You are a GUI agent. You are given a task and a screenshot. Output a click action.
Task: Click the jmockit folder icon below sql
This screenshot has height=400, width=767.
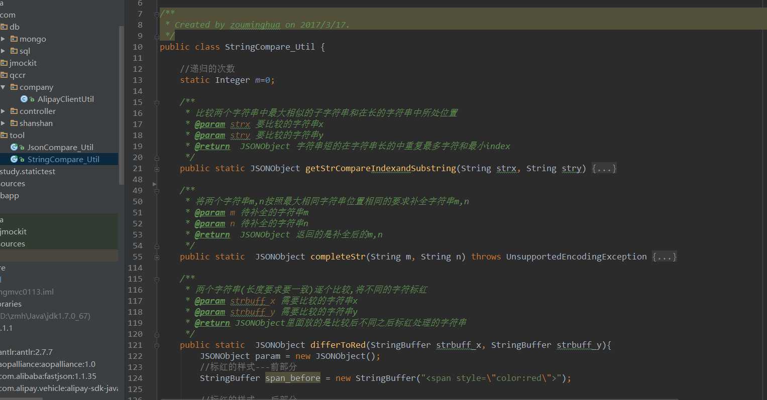(x=4, y=63)
